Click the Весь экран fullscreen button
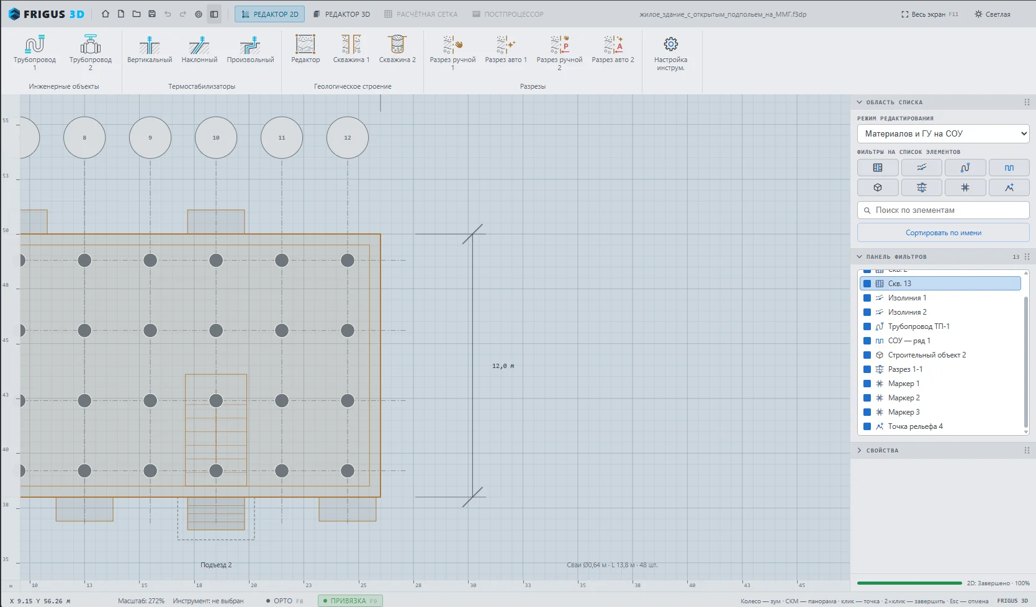The image size is (1036, 607). [929, 14]
